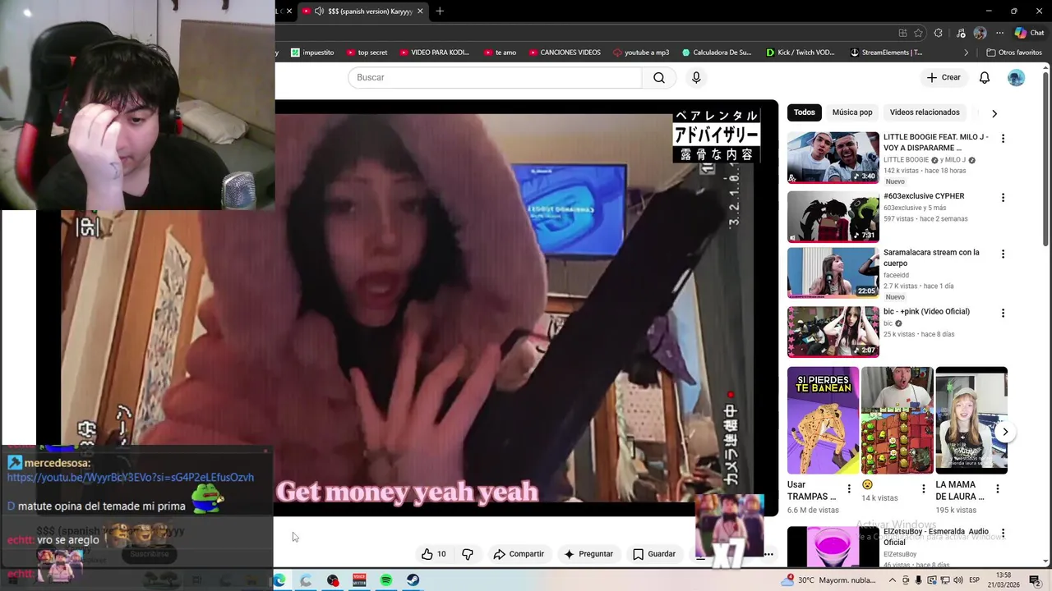
Task: Open options for LA MAMA DE LAURA short
Action: coord(997,489)
